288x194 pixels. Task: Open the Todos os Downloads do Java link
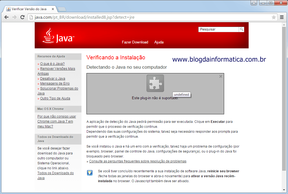click(x=55, y=176)
